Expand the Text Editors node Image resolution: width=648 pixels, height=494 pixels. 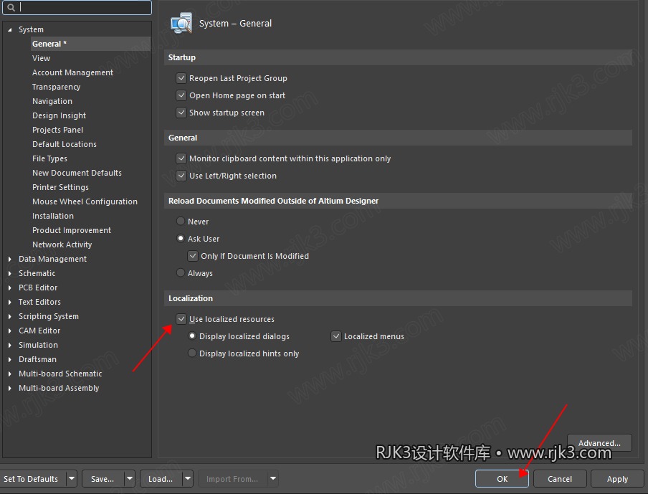[x=9, y=302]
